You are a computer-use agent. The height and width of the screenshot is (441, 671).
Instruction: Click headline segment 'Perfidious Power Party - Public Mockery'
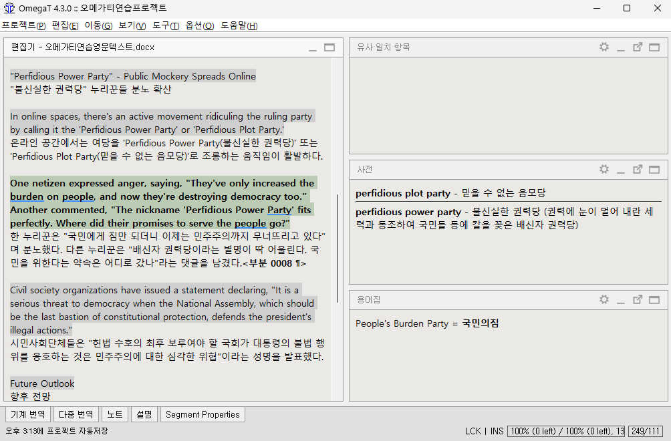tap(133, 76)
